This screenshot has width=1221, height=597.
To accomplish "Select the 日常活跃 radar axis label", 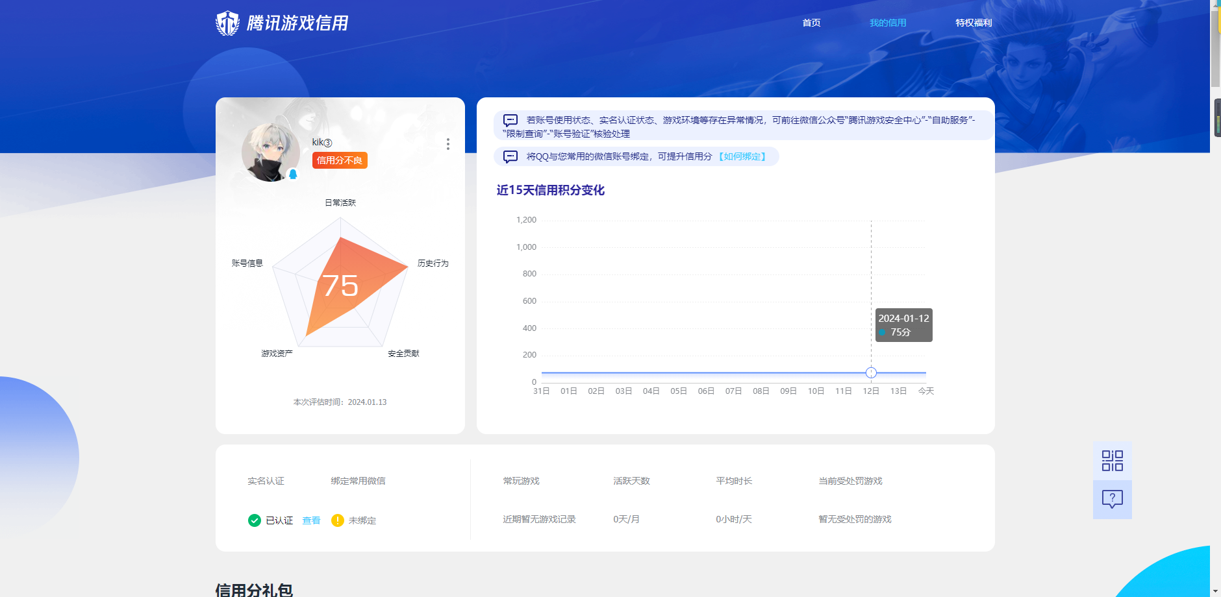I will (x=340, y=202).
